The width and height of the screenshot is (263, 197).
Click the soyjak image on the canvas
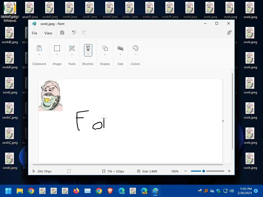coord(50,96)
